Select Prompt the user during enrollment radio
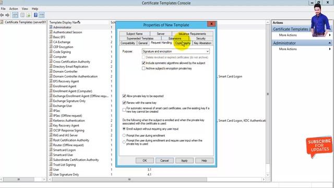334x188 pixels. pyautogui.click(x=124, y=135)
